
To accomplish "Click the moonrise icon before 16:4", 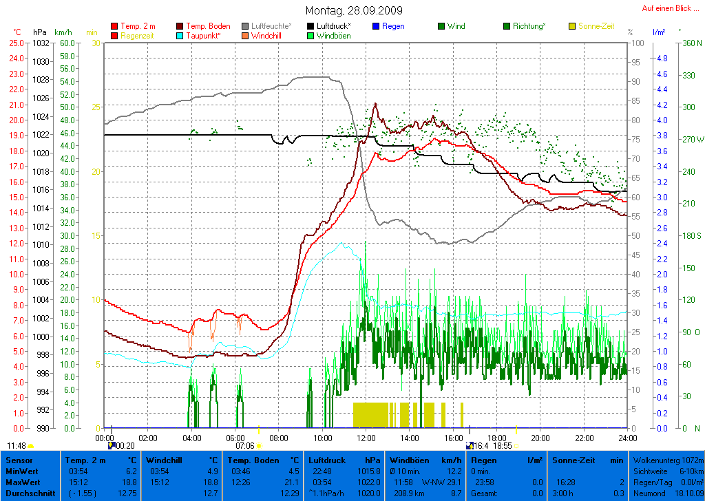I will [x=470, y=445].
